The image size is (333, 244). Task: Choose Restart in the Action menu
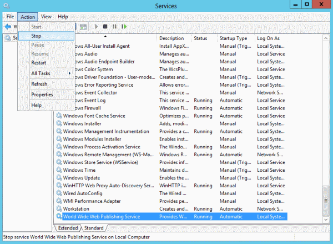click(46, 63)
